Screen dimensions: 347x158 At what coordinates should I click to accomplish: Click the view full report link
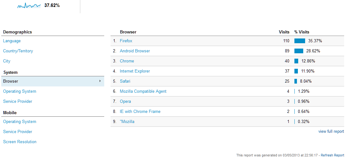point(331,132)
